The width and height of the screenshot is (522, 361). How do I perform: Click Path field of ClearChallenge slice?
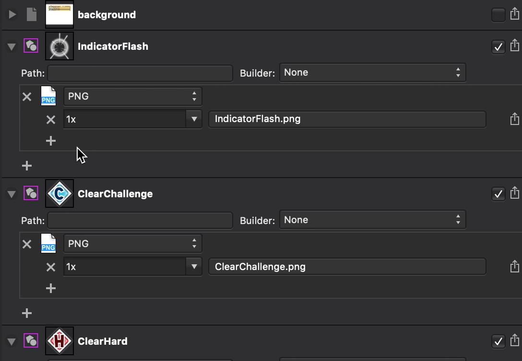(x=140, y=221)
